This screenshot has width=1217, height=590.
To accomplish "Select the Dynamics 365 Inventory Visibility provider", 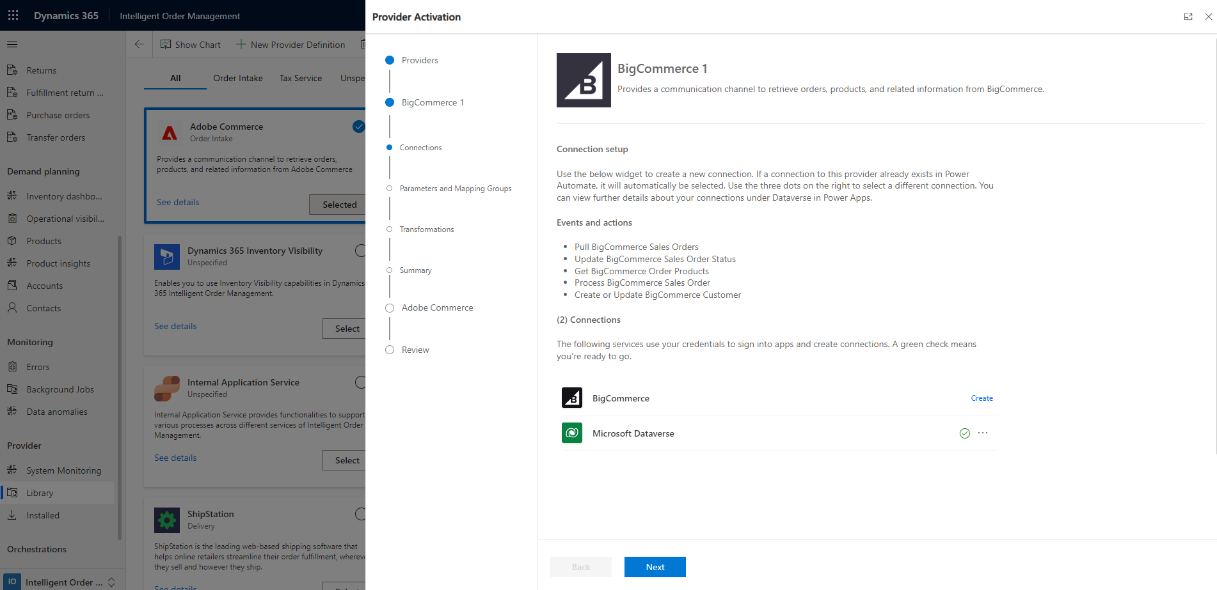I will (361, 251).
